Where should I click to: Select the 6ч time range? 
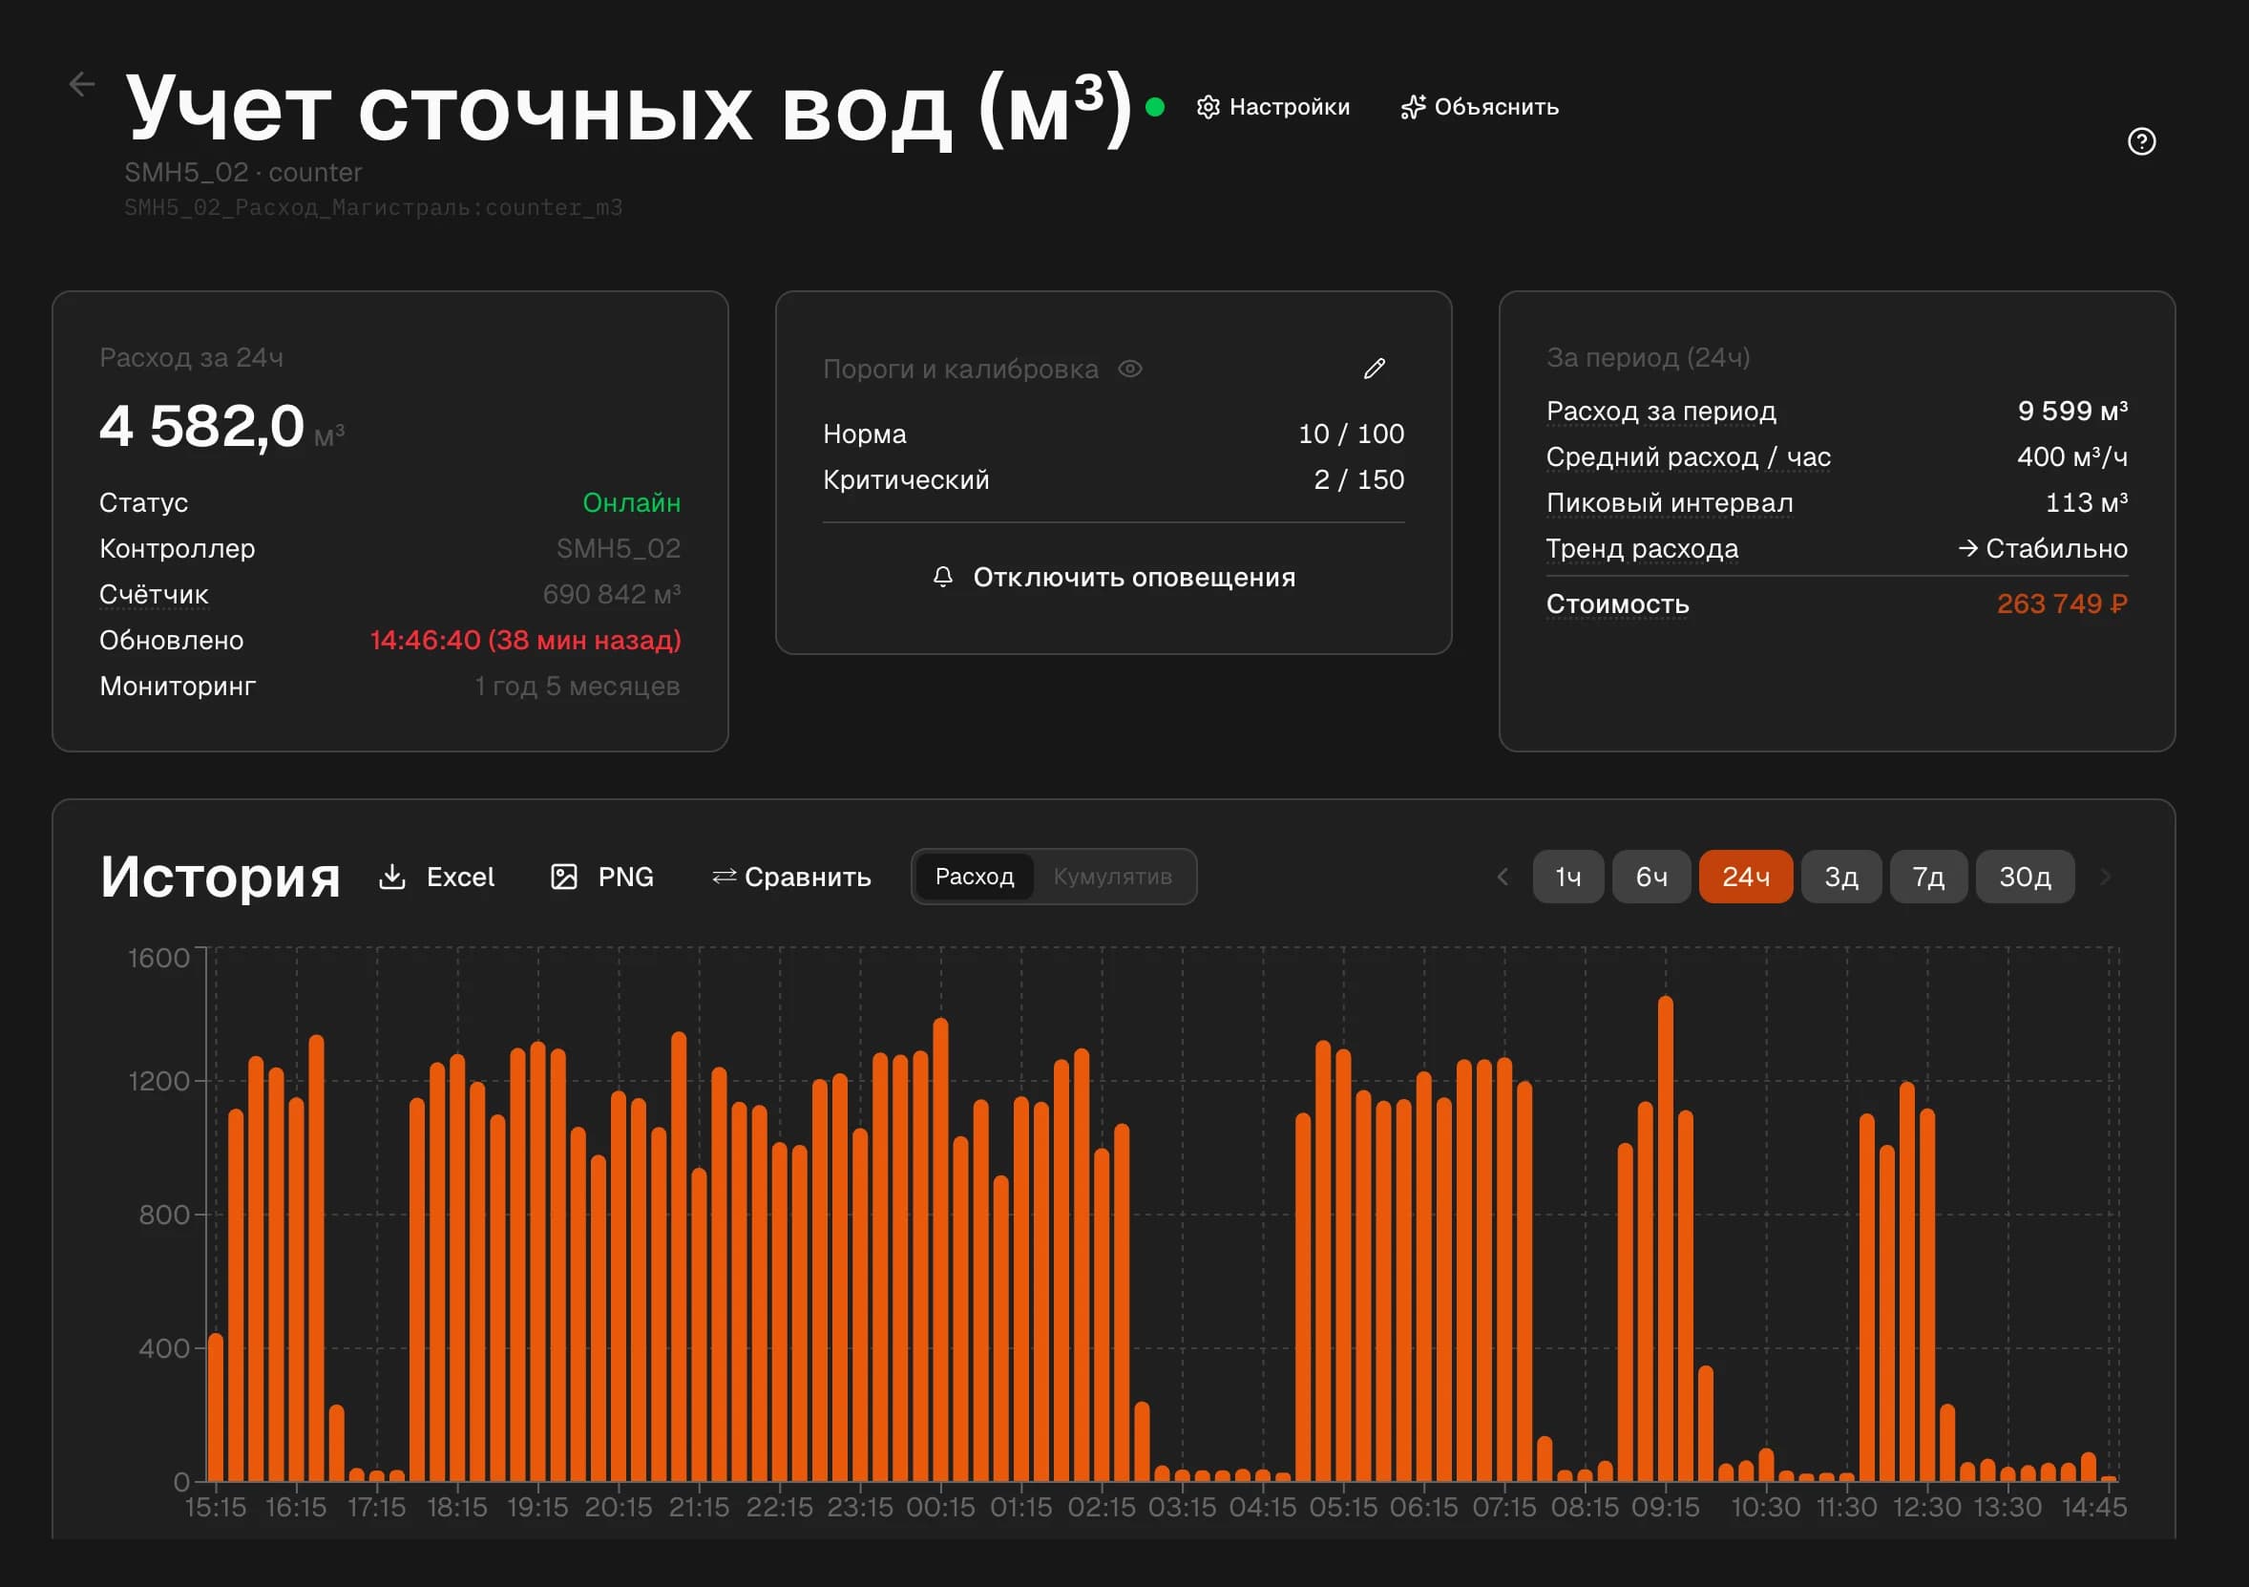1650,876
